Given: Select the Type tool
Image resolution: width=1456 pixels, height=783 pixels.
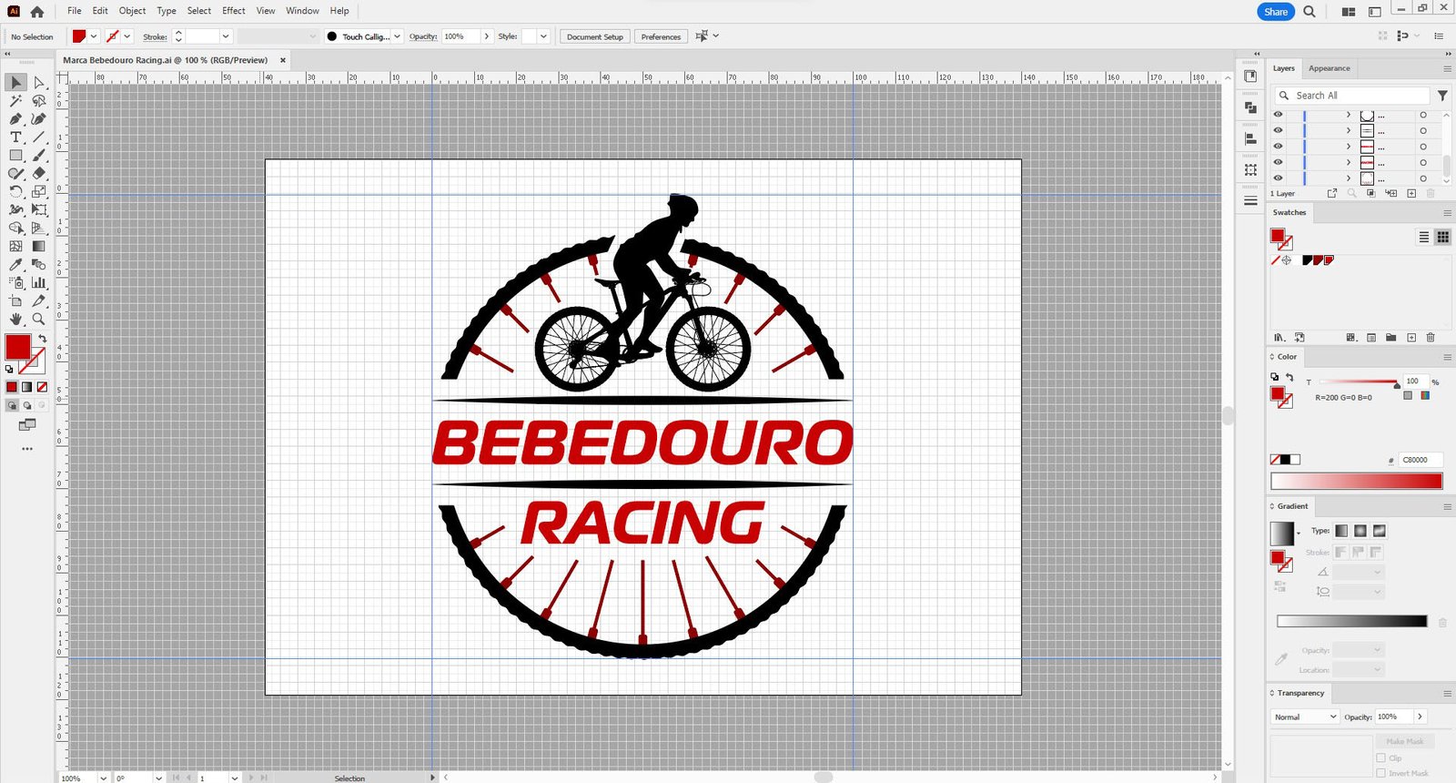Looking at the screenshot, I should (x=15, y=137).
